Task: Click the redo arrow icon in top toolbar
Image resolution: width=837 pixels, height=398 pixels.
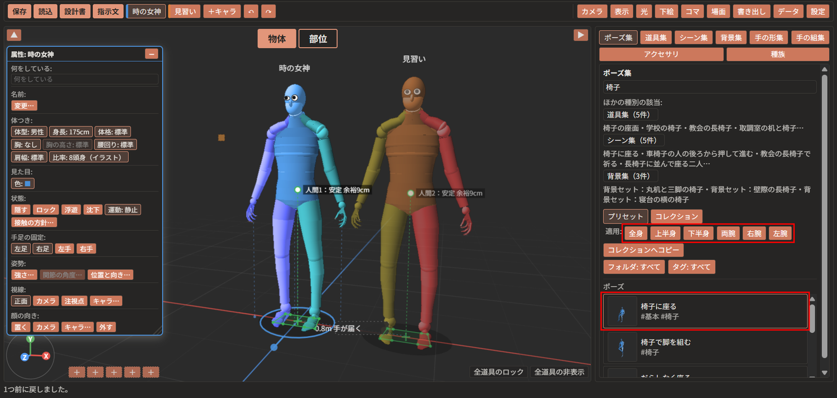Action: pos(268,11)
